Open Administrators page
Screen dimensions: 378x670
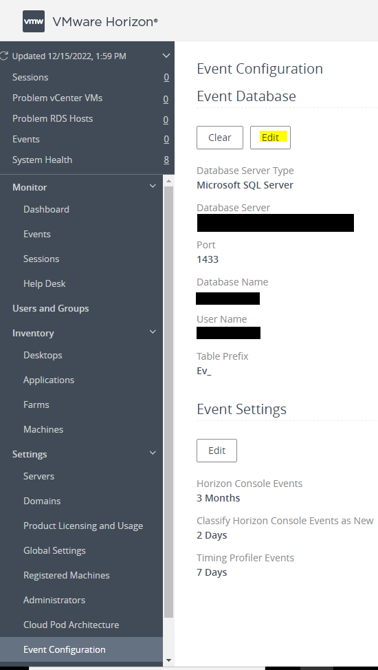click(54, 601)
